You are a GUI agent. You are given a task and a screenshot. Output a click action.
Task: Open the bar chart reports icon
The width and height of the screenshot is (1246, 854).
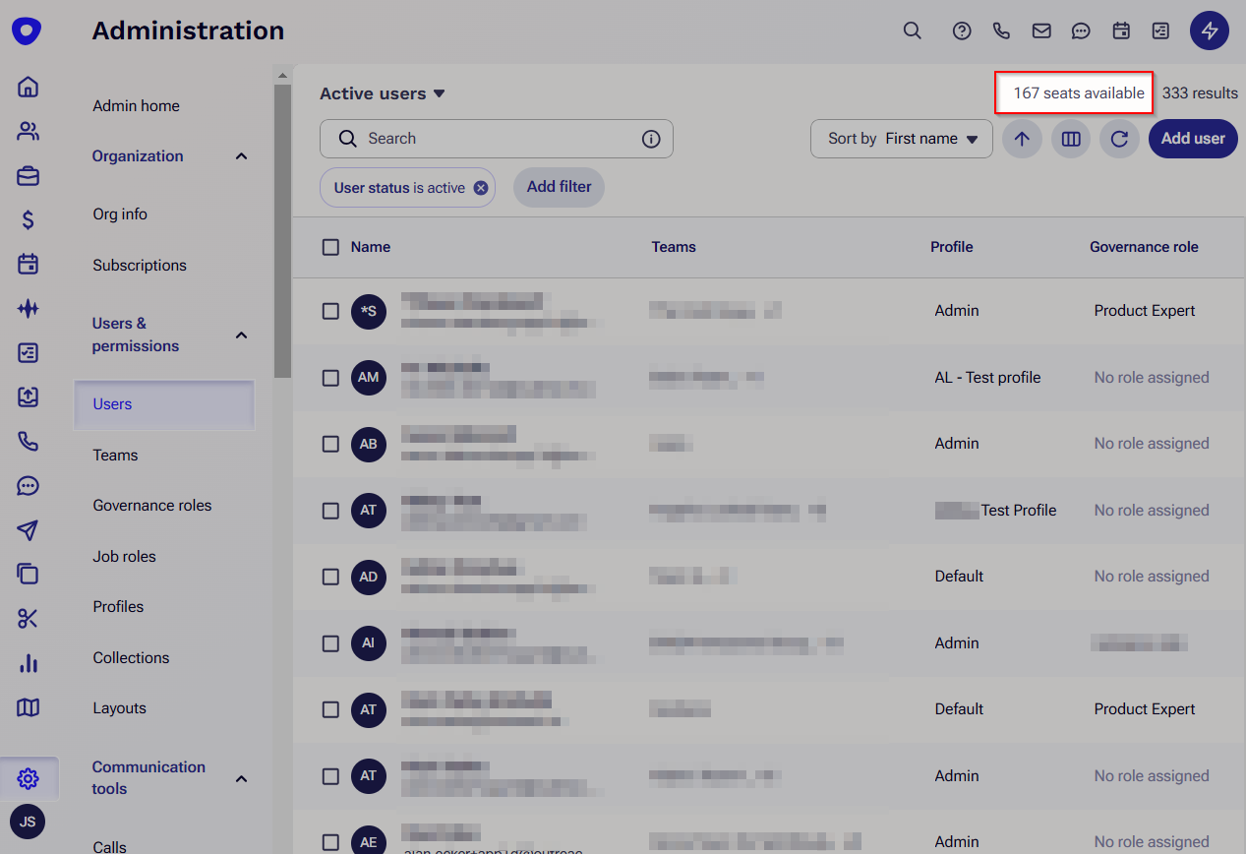pos(28,663)
